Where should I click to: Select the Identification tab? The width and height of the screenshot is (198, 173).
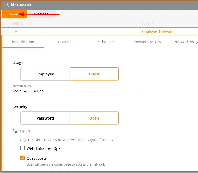tap(23, 42)
